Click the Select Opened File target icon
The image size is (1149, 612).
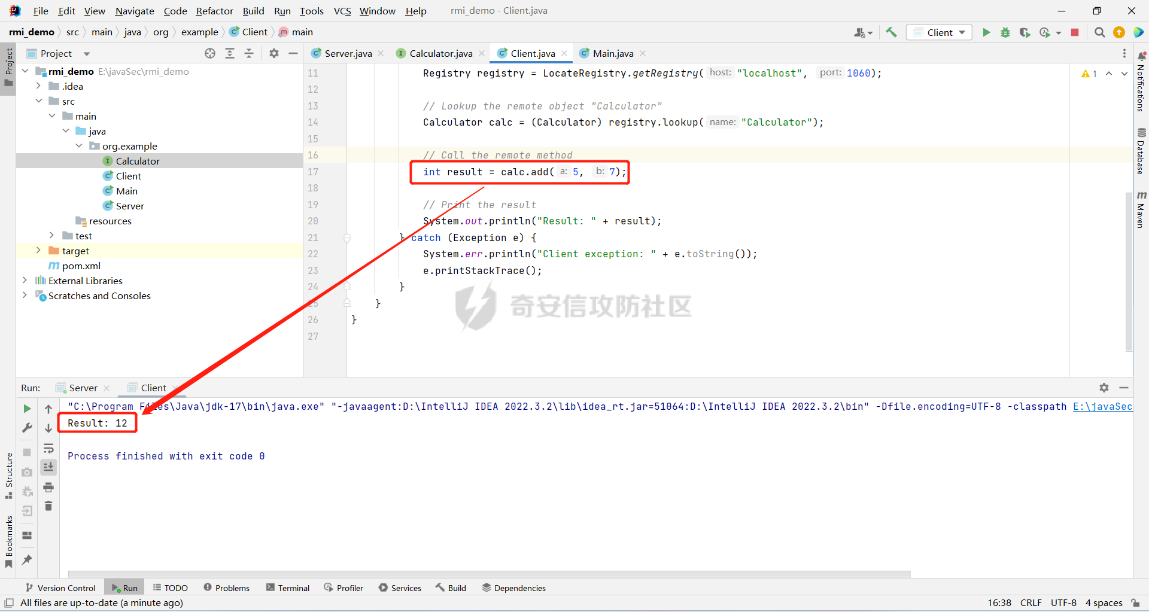pyautogui.click(x=210, y=54)
